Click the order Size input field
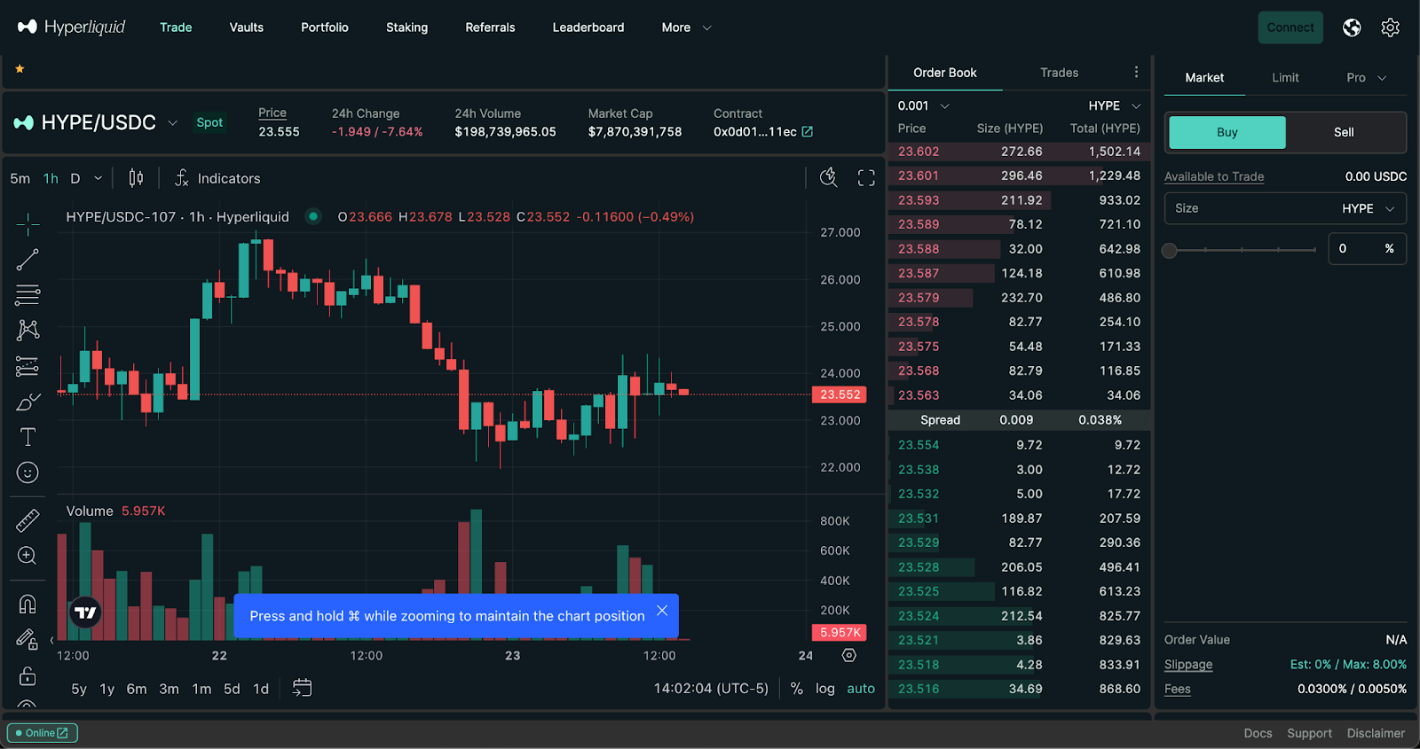The width and height of the screenshot is (1420, 749). pyautogui.click(x=1285, y=208)
